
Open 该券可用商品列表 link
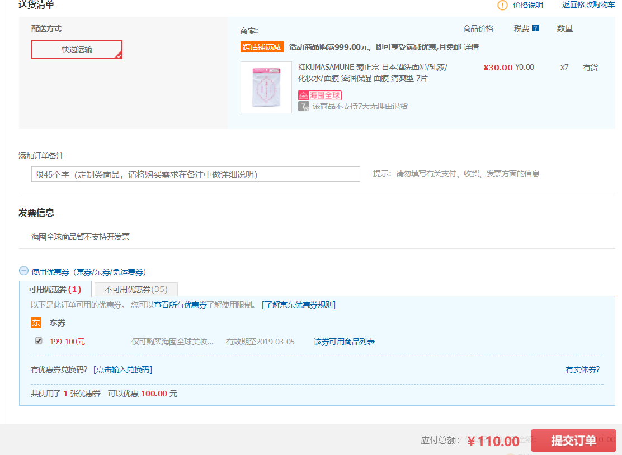coord(345,342)
